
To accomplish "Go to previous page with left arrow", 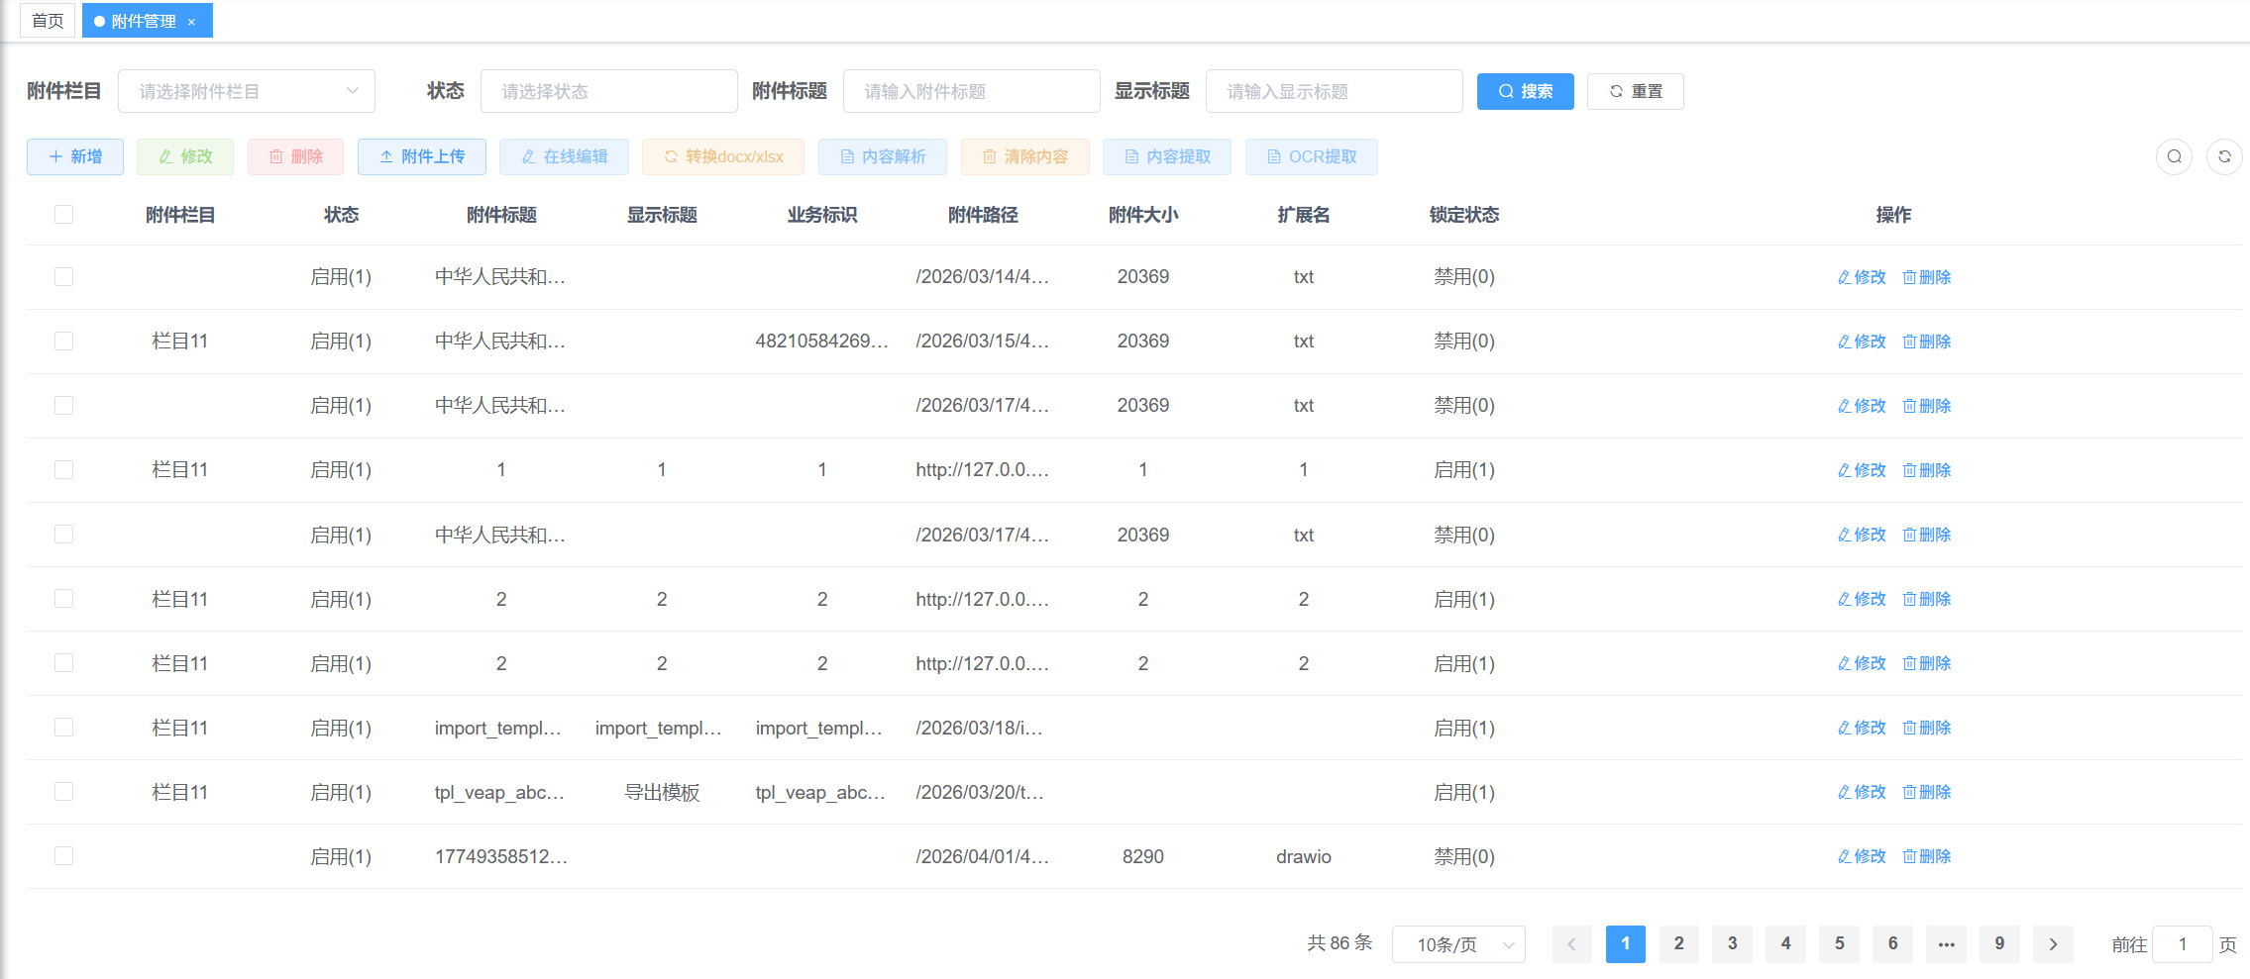I will pyautogui.click(x=1571, y=944).
